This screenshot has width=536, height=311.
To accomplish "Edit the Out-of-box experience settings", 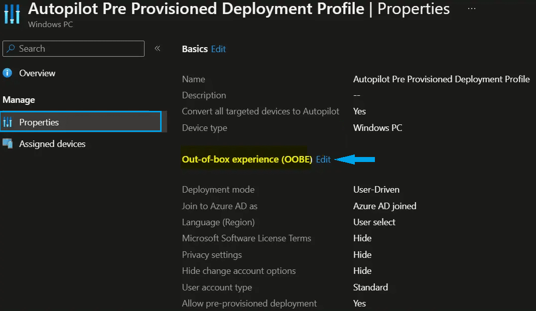I will click(323, 159).
